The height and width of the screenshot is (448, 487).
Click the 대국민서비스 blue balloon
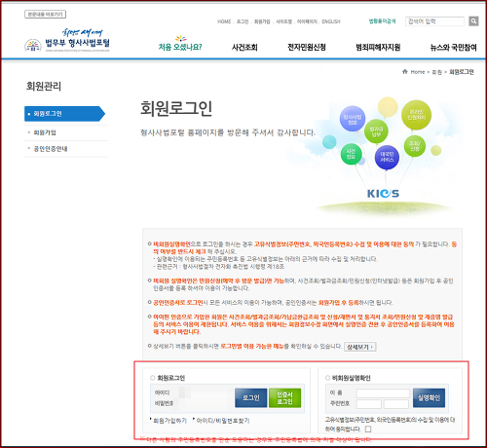pos(387,157)
